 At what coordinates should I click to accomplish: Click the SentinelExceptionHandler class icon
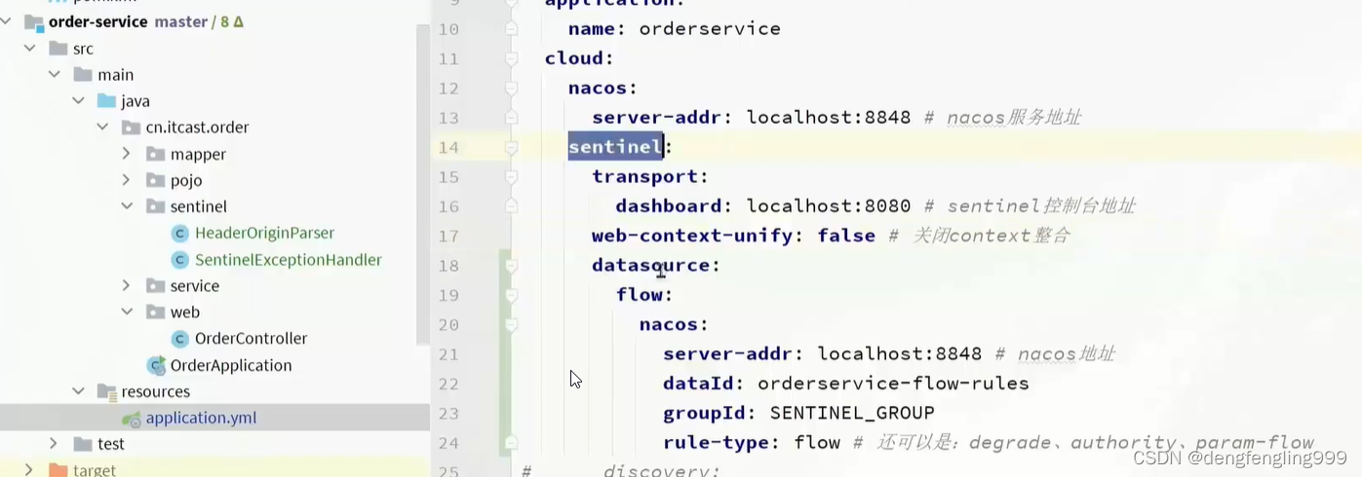click(179, 260)
